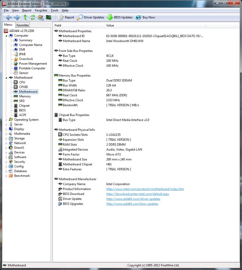Follow the BIOS Download link
Viewport: 242px width, 270px height.
point(137,194)
